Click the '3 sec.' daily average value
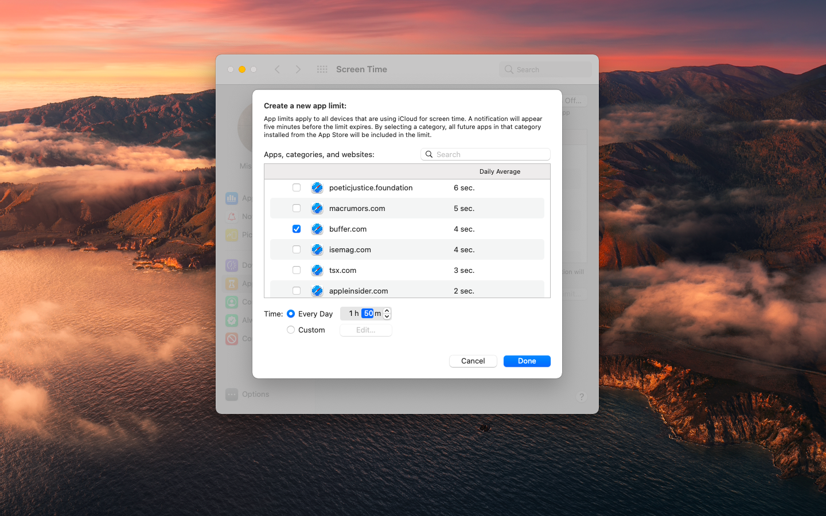 point(464,270)
